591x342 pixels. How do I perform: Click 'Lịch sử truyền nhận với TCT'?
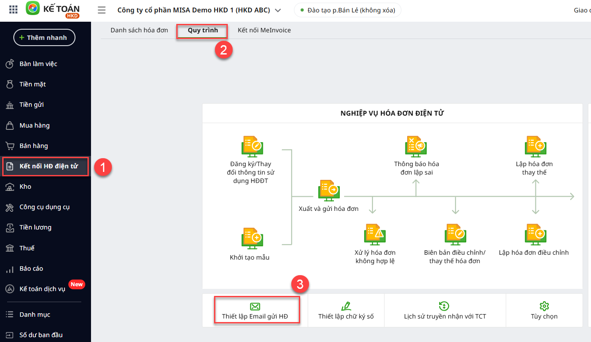pyautogui.click(x=444, y=311)
